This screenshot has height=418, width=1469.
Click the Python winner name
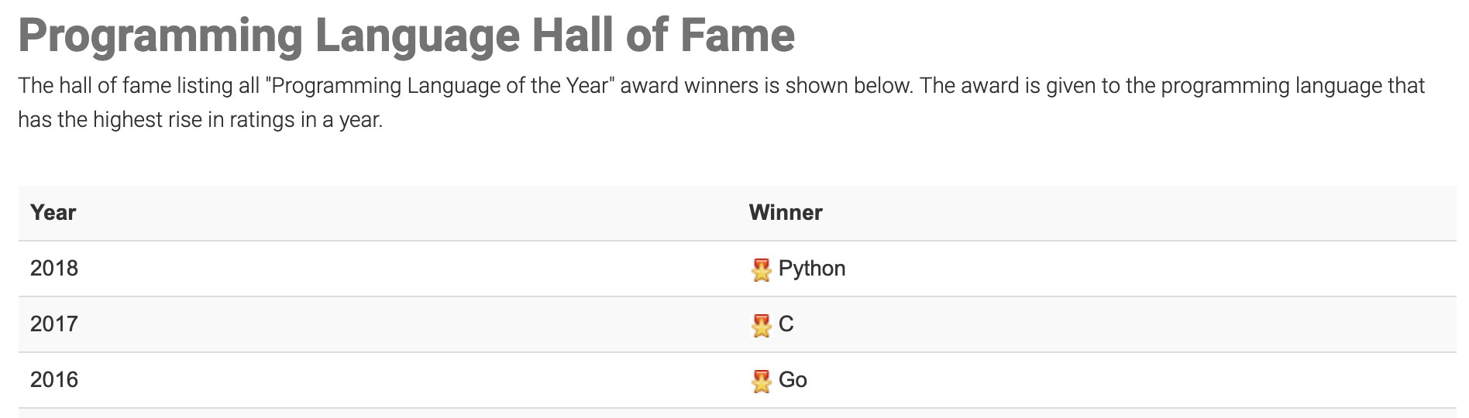pos(811,269)
